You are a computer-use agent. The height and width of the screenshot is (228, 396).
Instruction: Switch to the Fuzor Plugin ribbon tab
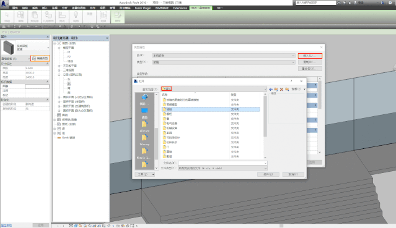[143, 8]
